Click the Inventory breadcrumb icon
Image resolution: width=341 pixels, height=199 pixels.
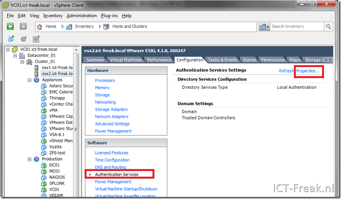[x=69, y=27]
